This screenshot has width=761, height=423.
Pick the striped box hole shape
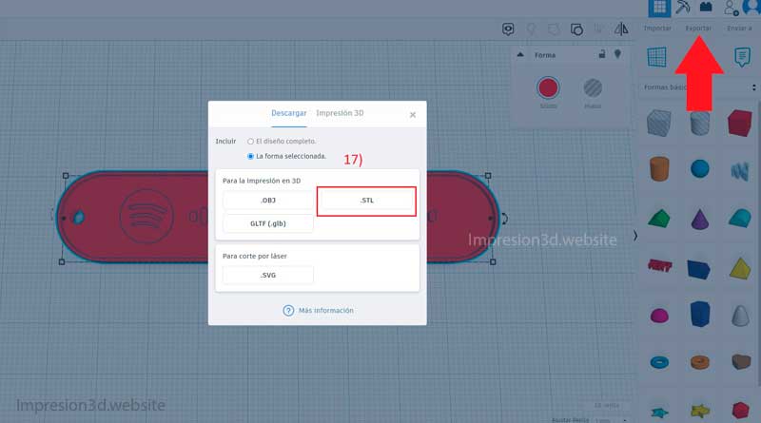click(659, 123)
